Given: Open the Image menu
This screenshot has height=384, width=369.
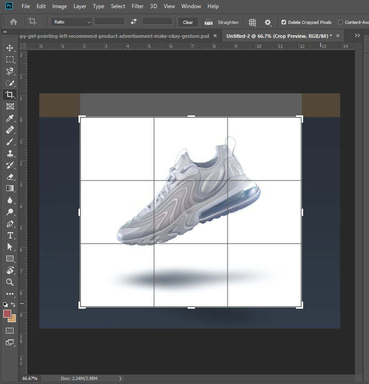Looking at the screenshot, I should (x=60, y=6).
